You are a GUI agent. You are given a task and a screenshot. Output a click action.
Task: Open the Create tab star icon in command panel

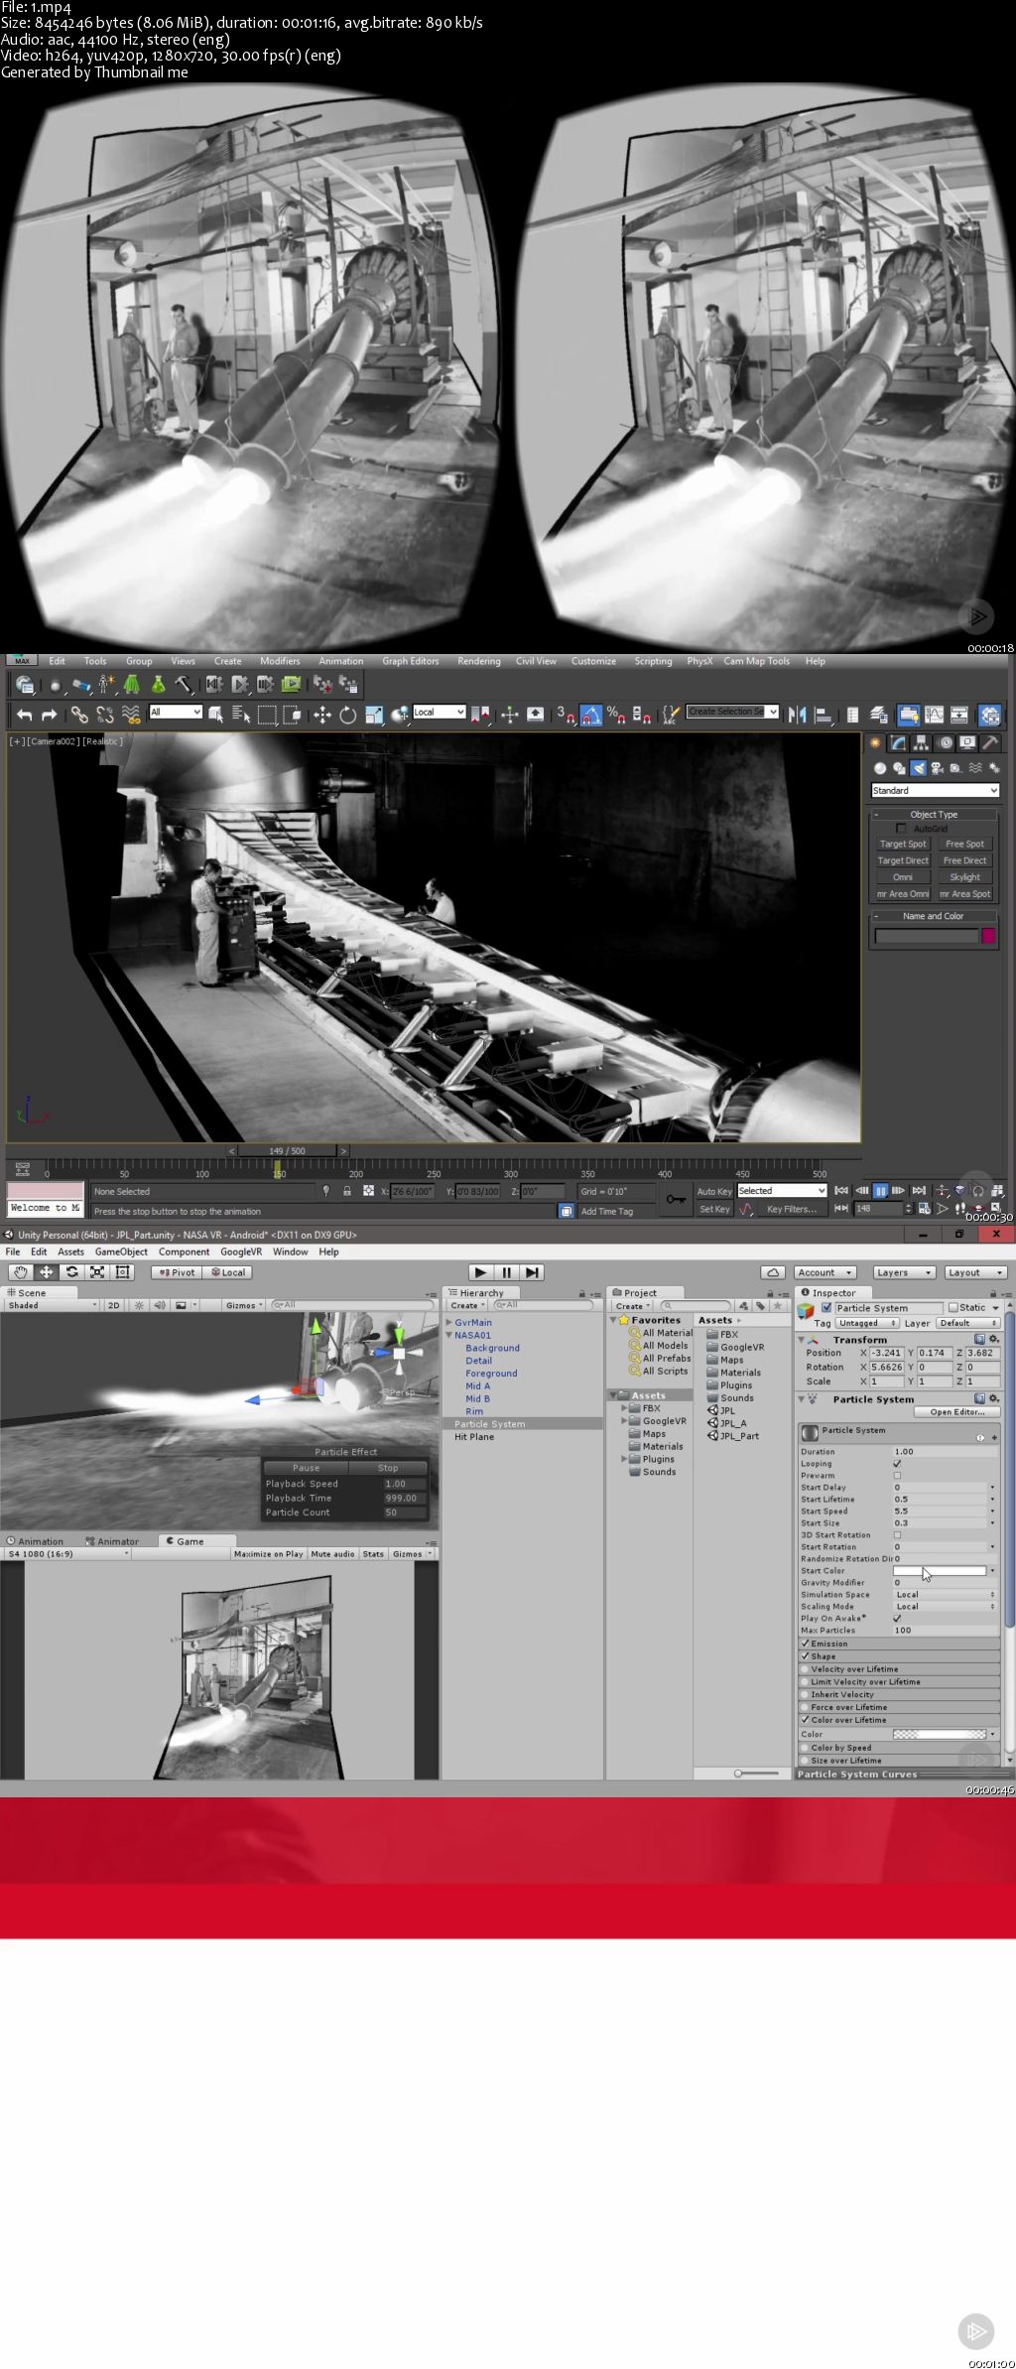[875, 742]
